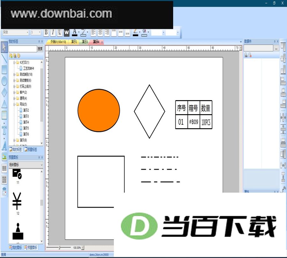The width and height of the screenshot is (287, 258).
Task: Switch to the 演示3 document tab
Action: coord(85,42)
